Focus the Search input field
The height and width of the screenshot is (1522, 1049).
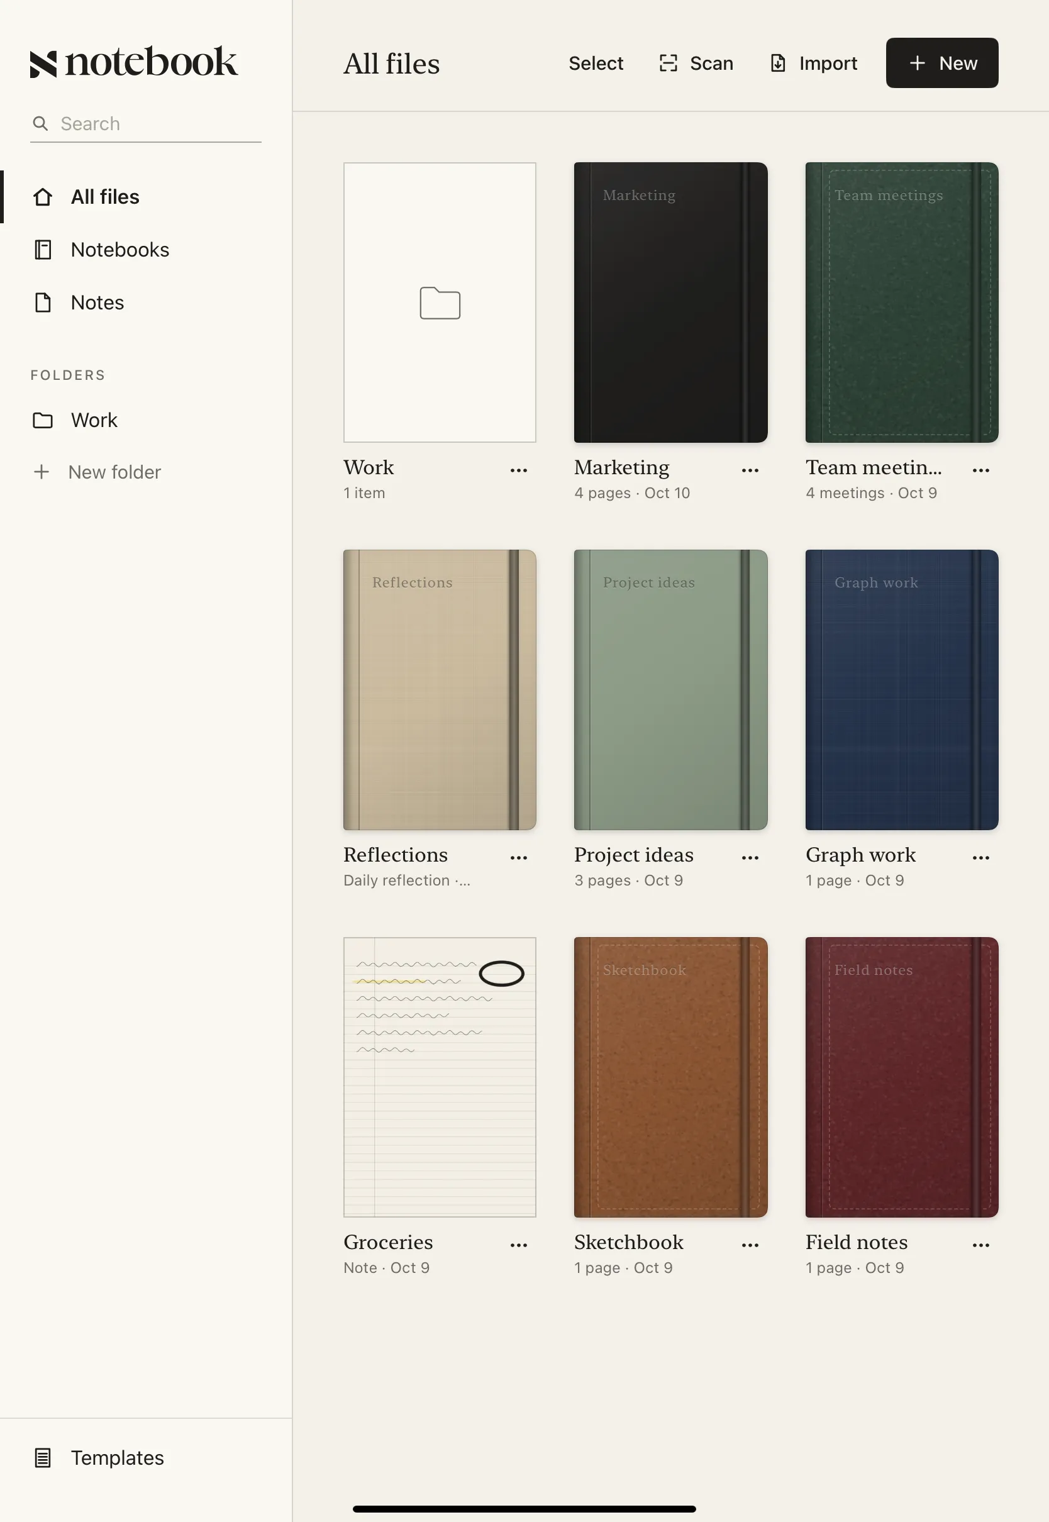146,124
